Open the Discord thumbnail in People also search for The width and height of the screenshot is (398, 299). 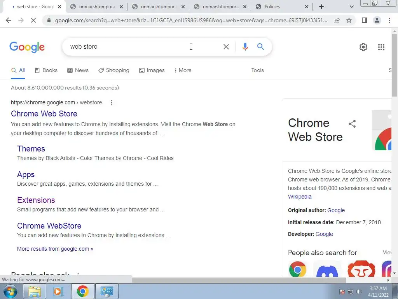click(x=327, y=269)
